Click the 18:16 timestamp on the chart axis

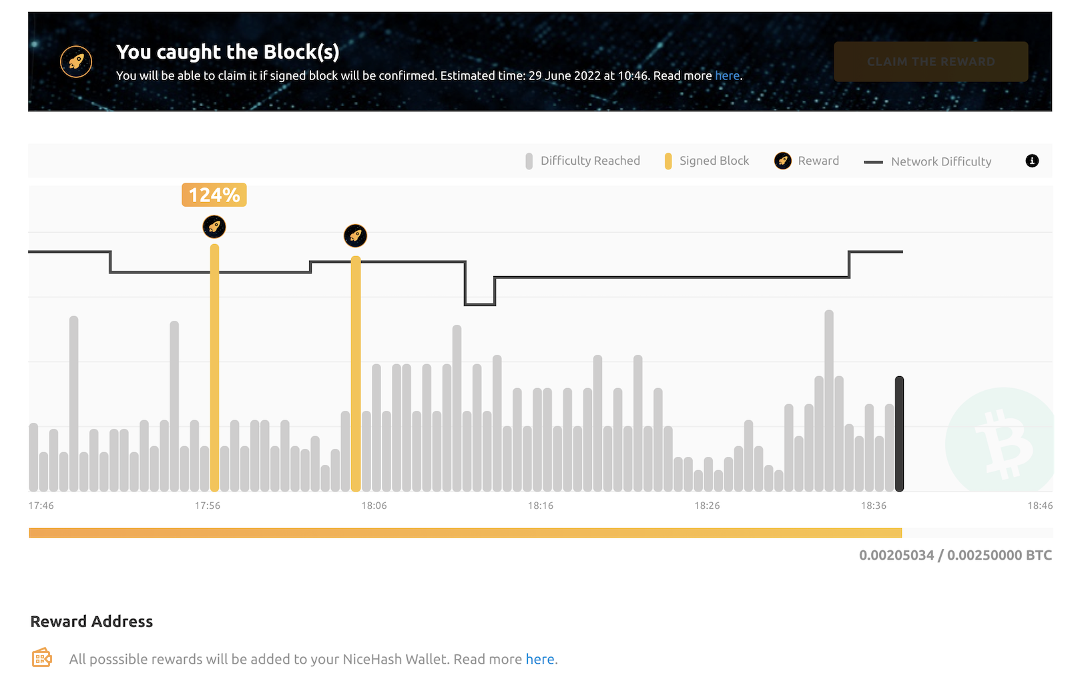541,506
